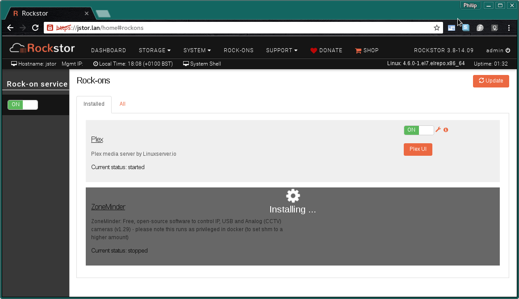Click the Shop cart link
Screen dimensions: 519x299
[367, 50]
